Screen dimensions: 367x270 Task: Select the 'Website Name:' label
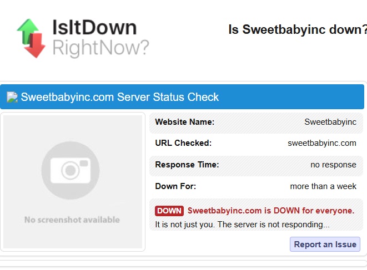point(185,122)
